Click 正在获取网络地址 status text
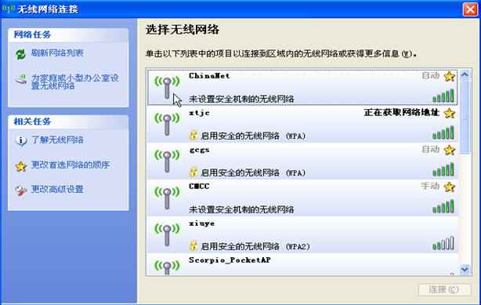 click(402, 113)
